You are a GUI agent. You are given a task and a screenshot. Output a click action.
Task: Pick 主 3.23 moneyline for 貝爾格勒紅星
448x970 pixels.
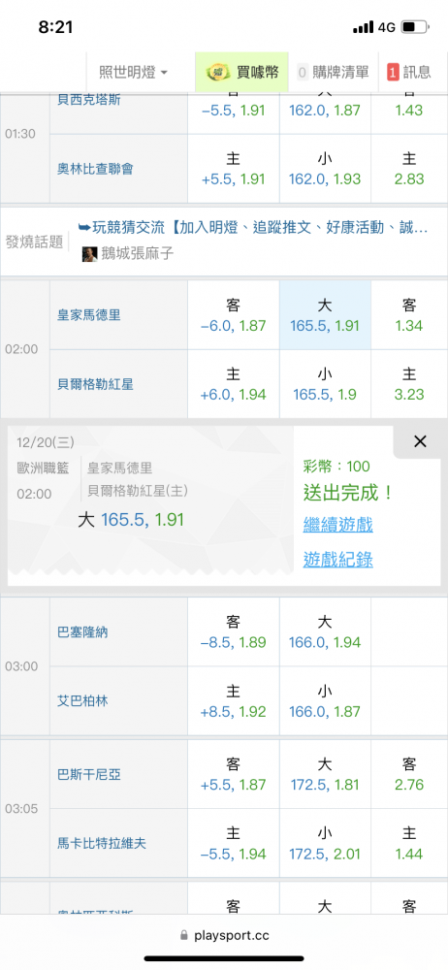pos(409,384)
